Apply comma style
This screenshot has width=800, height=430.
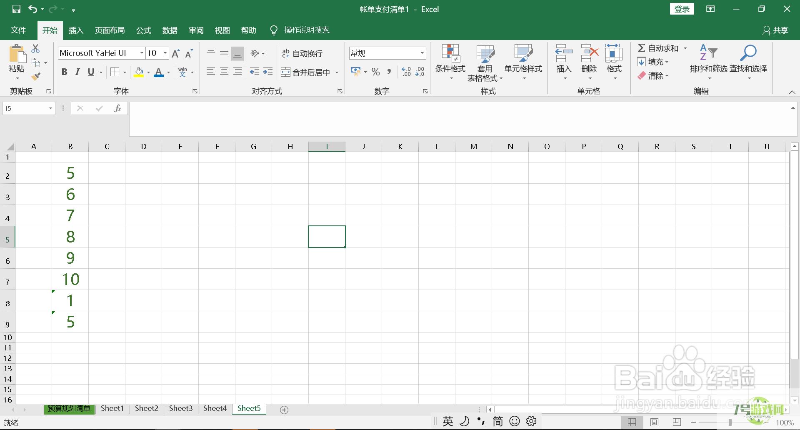click(389, 72)
